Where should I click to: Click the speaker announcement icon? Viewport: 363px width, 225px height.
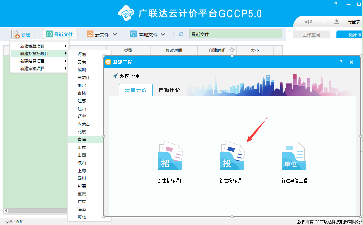pyautogui.click(x=308, y=22)
